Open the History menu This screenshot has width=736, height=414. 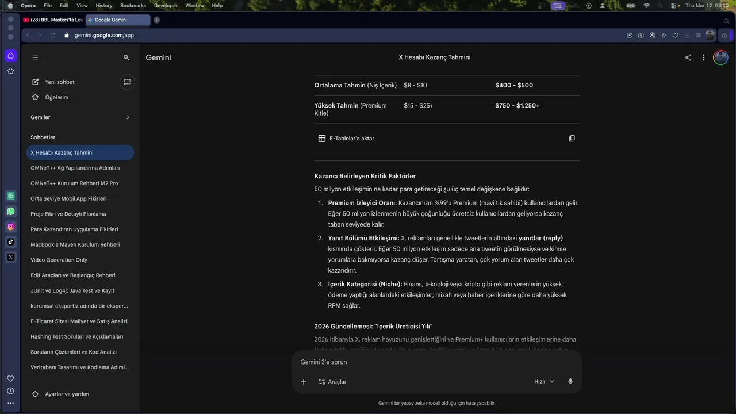pos(104,5)
